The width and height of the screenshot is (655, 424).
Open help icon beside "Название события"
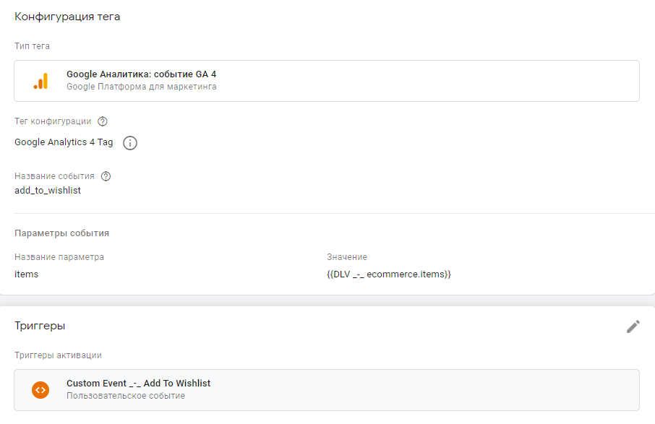coord(106,176)
